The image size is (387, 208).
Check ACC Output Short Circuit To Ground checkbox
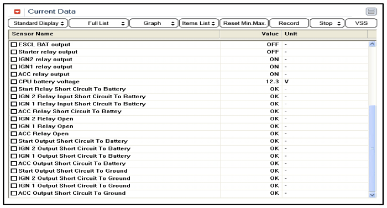tap(14, 193)
